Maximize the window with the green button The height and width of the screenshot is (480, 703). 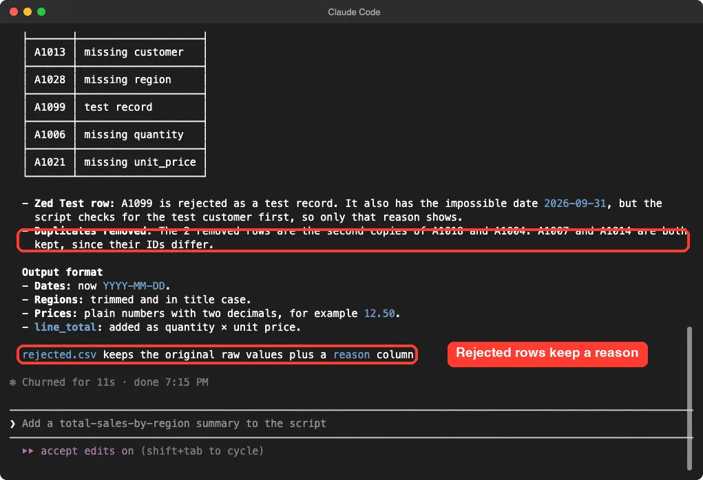(x=41, y=12)
